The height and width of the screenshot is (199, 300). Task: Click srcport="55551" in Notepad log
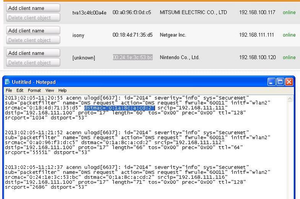point(28,152)
